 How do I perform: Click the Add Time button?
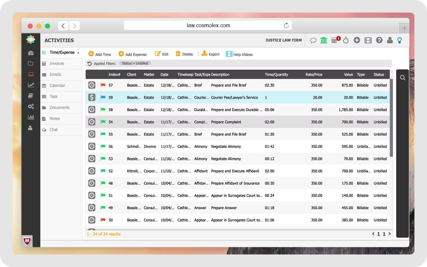pyautogui.click(x=100, y=54)
